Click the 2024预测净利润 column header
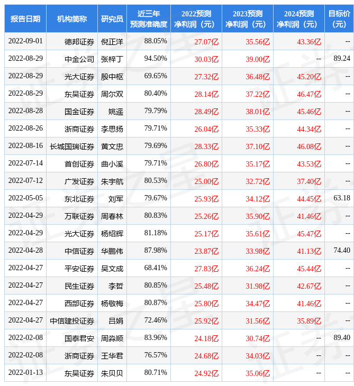The height and width of the screenshot is (386, 354). [x=299, y=19]
